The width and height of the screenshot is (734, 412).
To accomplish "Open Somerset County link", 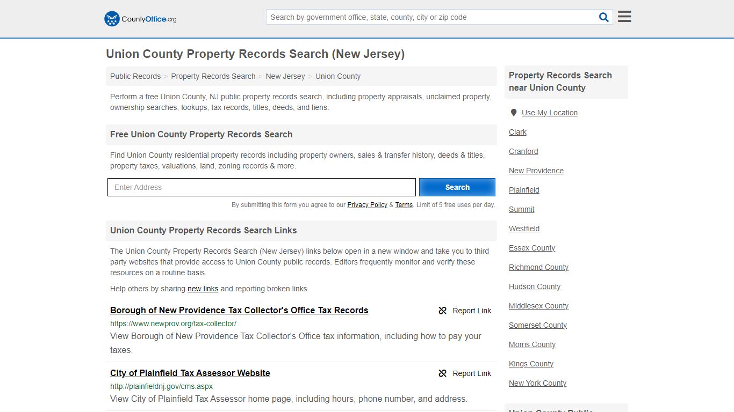I will pos(538,325).
